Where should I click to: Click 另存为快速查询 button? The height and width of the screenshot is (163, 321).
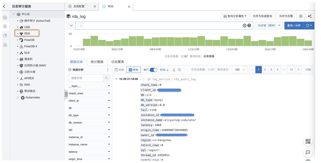click(262, 16)
